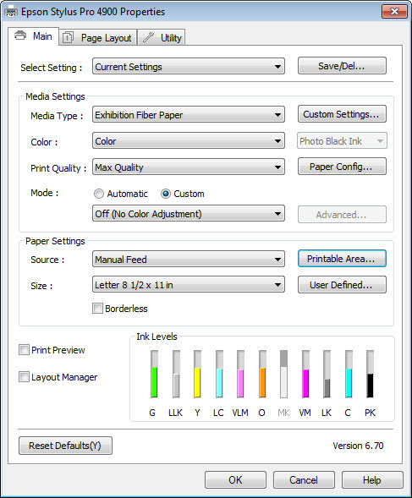The image size is (412, 498).
Task: Click the green G ink level bar
Action: (154, 374)
